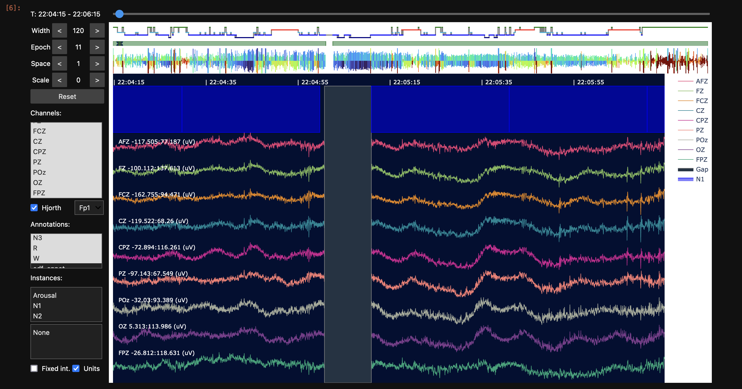Select CPZ in the Channels list
742x389 pixels.
click(x=39, y=152)
